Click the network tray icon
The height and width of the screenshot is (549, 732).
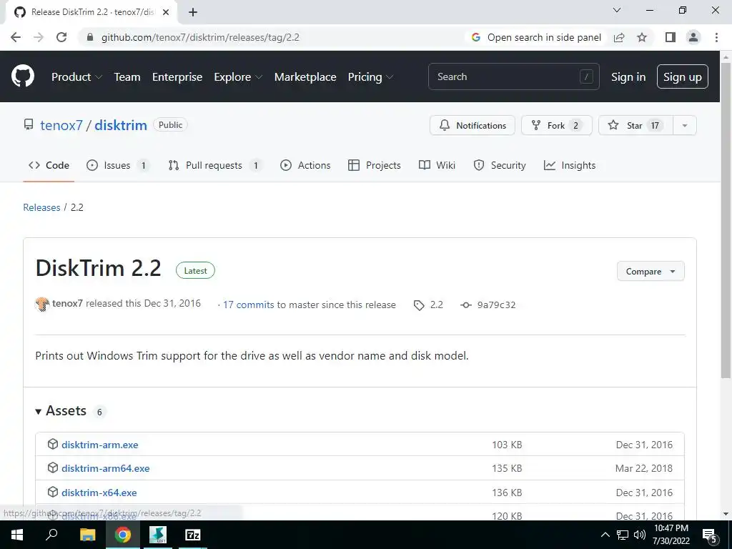(x=623, y=535)
